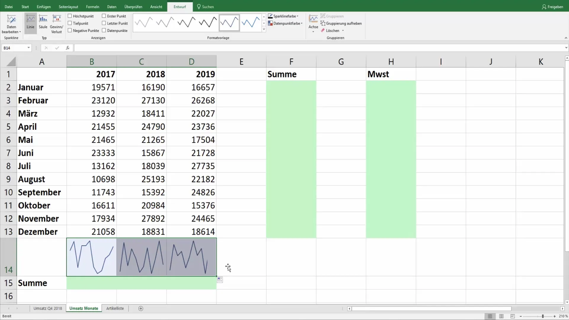Open the fx insert function dialog
The width and height of the screenshot is (569, 320).
pyautogui.click(x=68, y=48)
